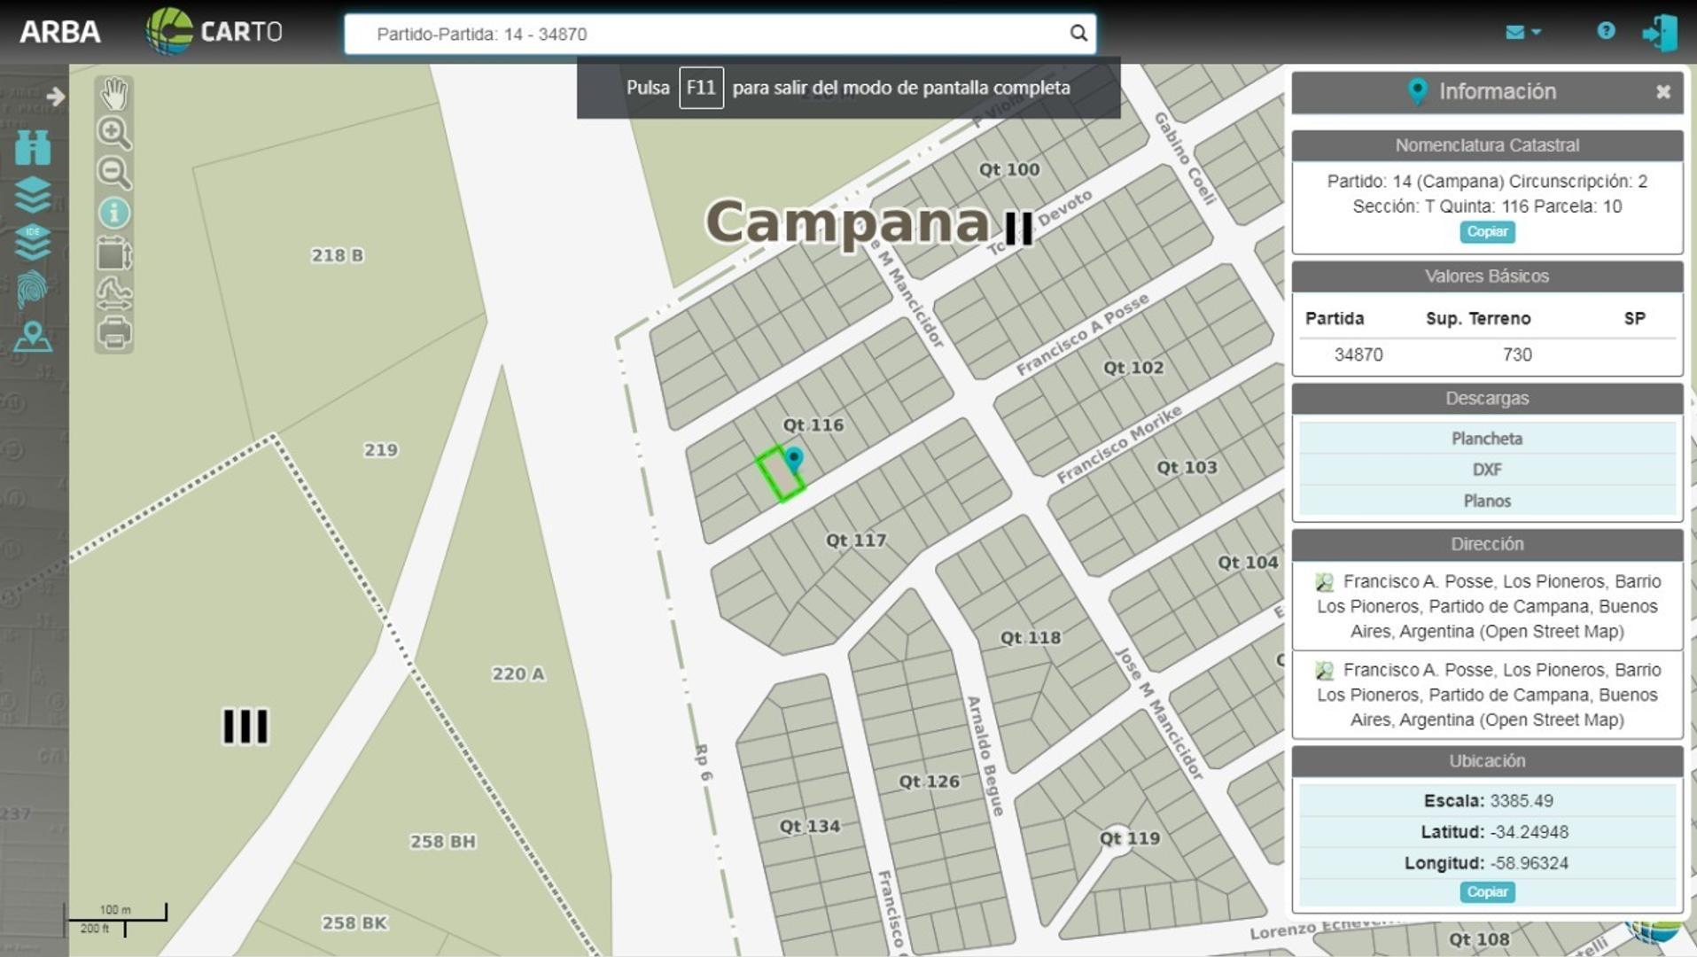Select the measure distance tool
Image resolution: width=1697 pixels, height=957 pixels.
[x=113, y=293]
